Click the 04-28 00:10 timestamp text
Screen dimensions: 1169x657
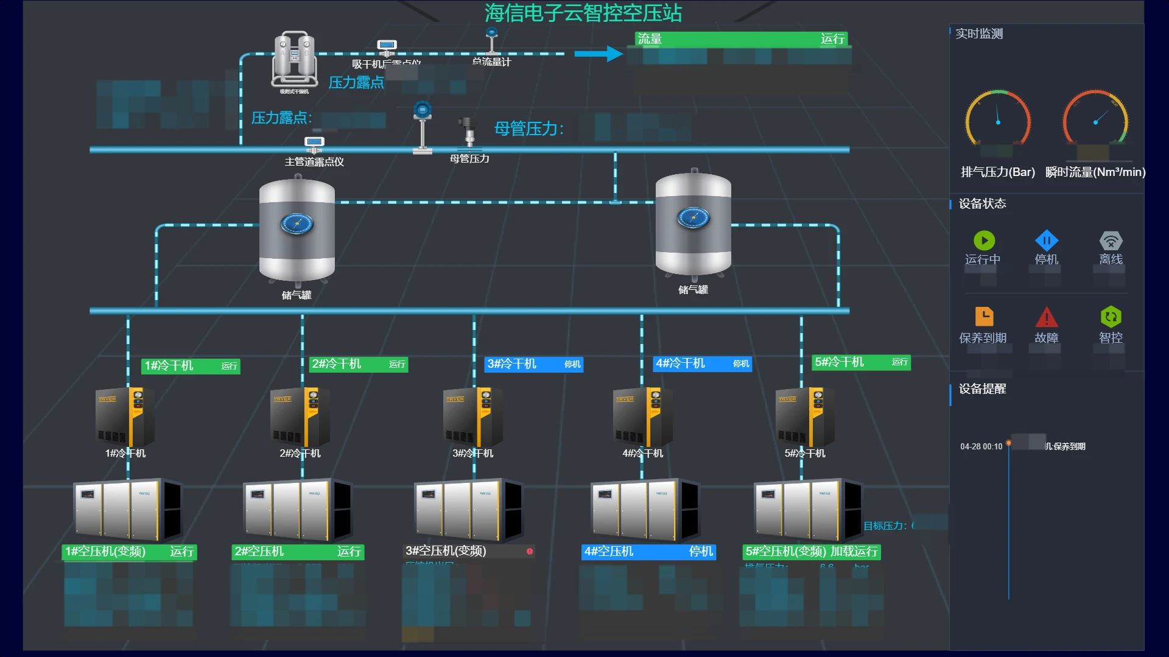(x=981, y=447)
